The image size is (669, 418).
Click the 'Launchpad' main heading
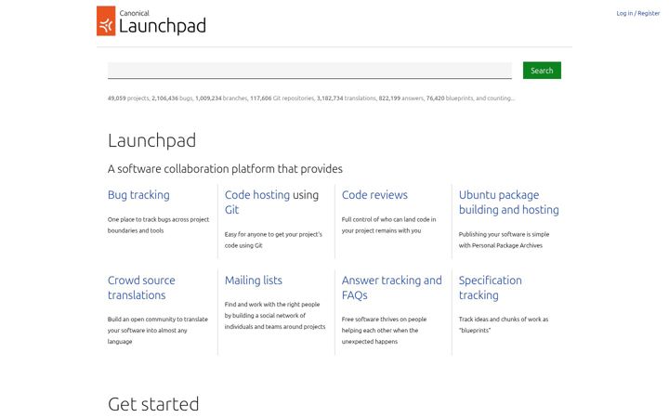[x=151, y=140]
